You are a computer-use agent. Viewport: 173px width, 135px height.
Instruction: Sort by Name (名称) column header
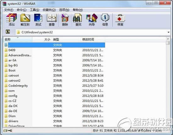[x=18, y=39]
